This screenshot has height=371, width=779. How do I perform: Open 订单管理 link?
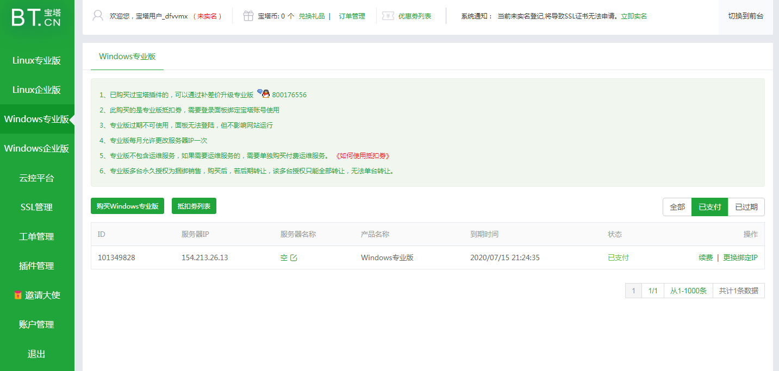(x=352, y=16)
